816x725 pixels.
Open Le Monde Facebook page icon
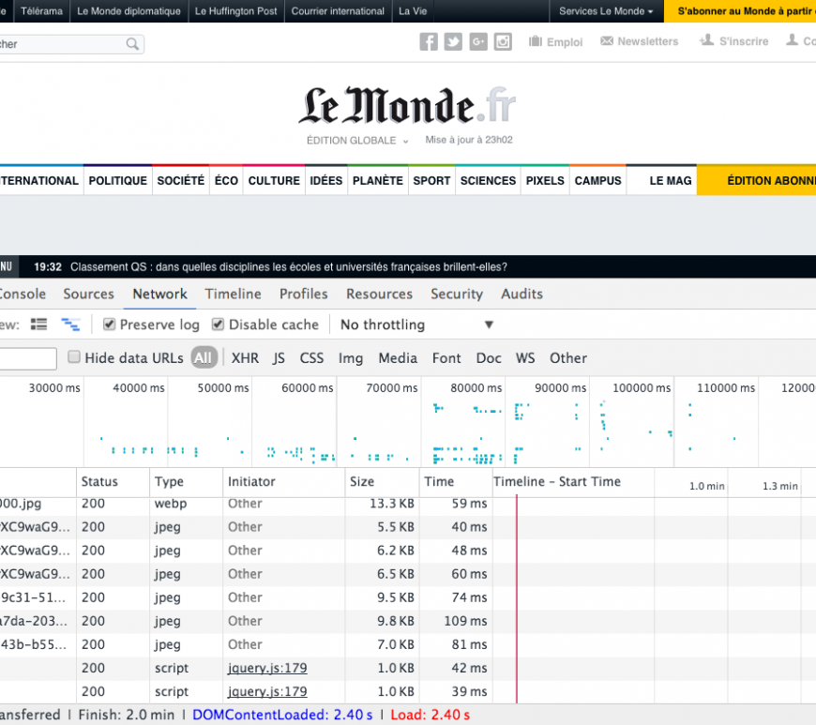tap(429, 41)
